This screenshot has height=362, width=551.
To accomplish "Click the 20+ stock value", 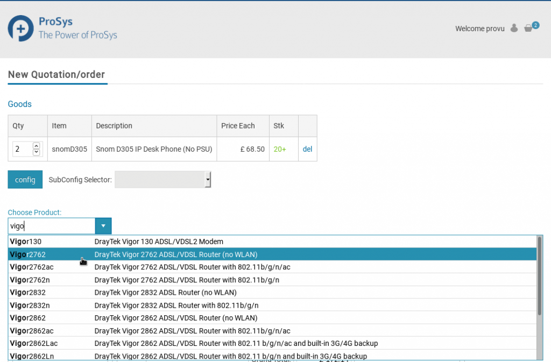I will (x=280, y=149).
